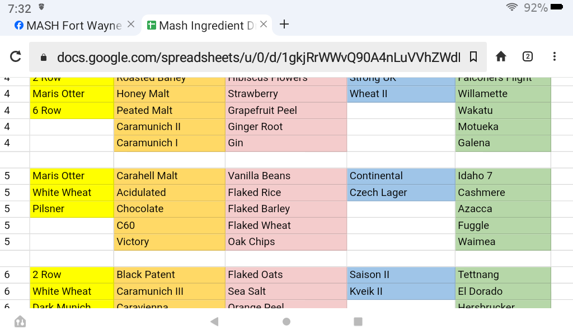Image resolution: width=573 pixels, height=335 pixels.
Task: Open recent apps with the square button
Action: (x=357, y=322)
